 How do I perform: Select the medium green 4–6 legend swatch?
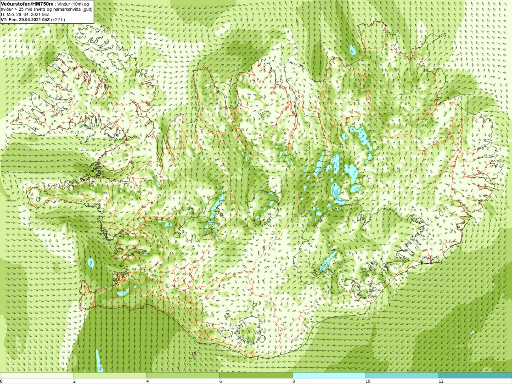(x=183, y=376)
